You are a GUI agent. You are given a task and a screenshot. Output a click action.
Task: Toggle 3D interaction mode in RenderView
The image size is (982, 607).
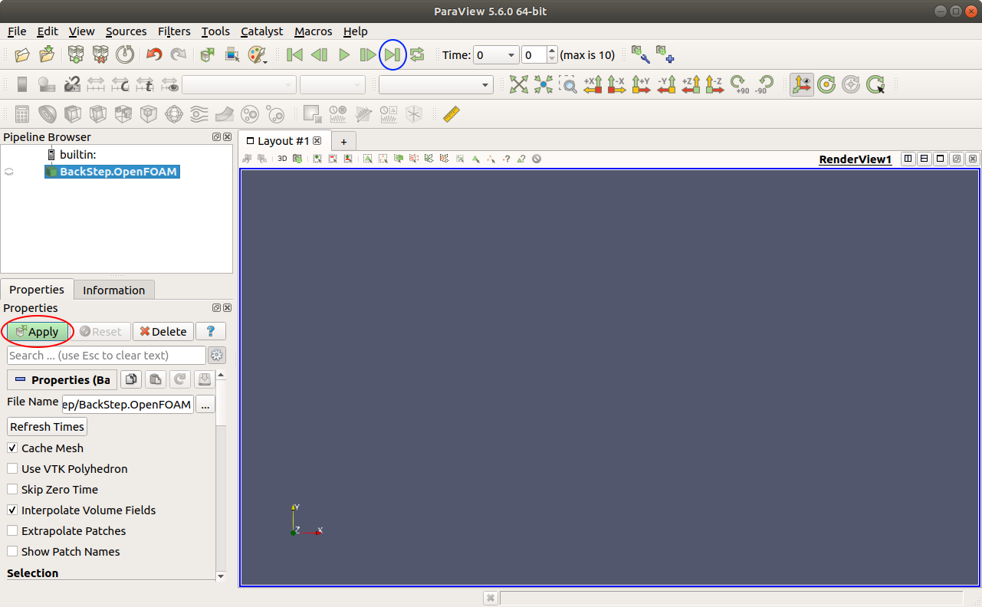coord(282,159)
